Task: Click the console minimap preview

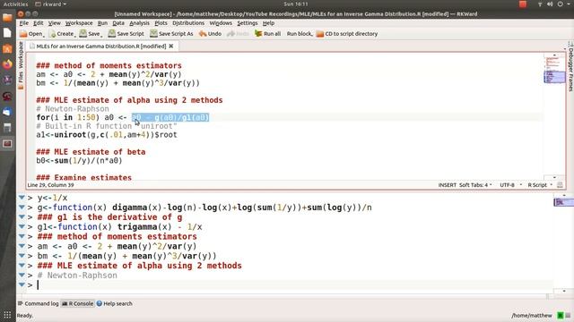Action: click(x=563, y=202)
